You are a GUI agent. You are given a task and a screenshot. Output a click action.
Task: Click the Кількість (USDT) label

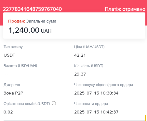click(x=89, y=66)
